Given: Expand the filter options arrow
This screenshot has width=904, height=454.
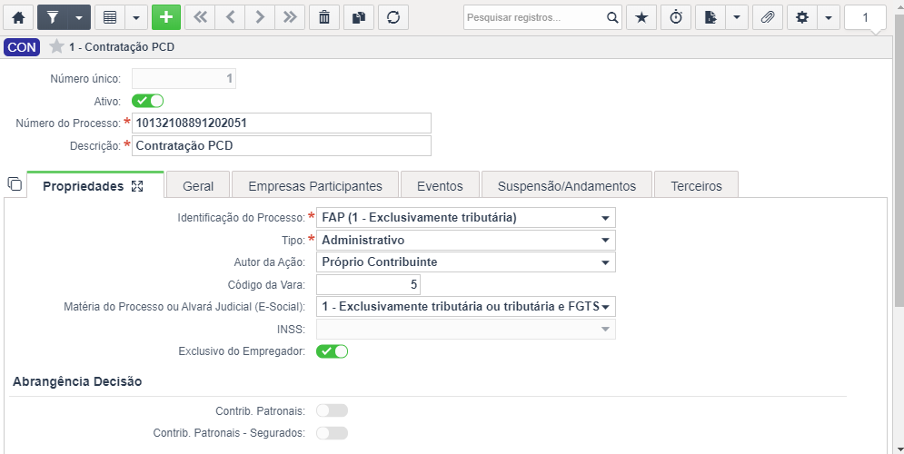Looking at the screenshot, I should [x=79, y=17].
